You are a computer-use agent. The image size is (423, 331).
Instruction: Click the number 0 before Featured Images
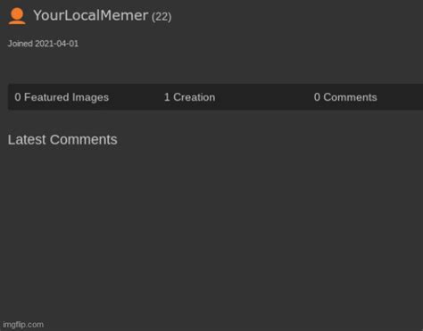18,97
